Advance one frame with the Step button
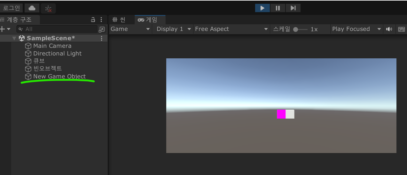Viewport: 407px width, 175px height. [x=293, y=8]
